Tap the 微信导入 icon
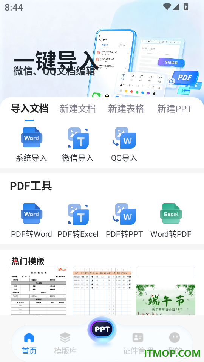204x362 pixels. pyautogui.click(x=78, y=138)
